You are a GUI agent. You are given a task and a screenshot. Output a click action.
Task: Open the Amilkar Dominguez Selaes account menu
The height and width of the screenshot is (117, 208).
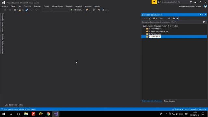click(x=191, y=6)
